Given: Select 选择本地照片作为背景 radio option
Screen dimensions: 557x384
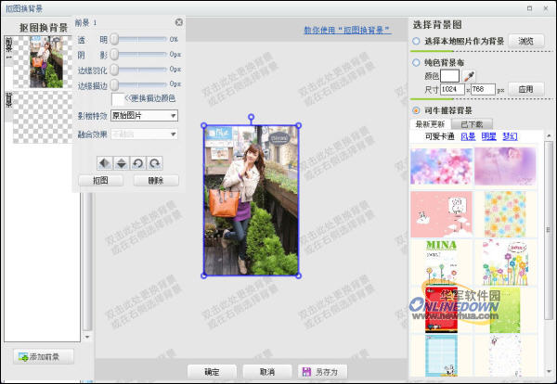Looking at the screenshot, I should pyautogui.click(x=415, y=42).
